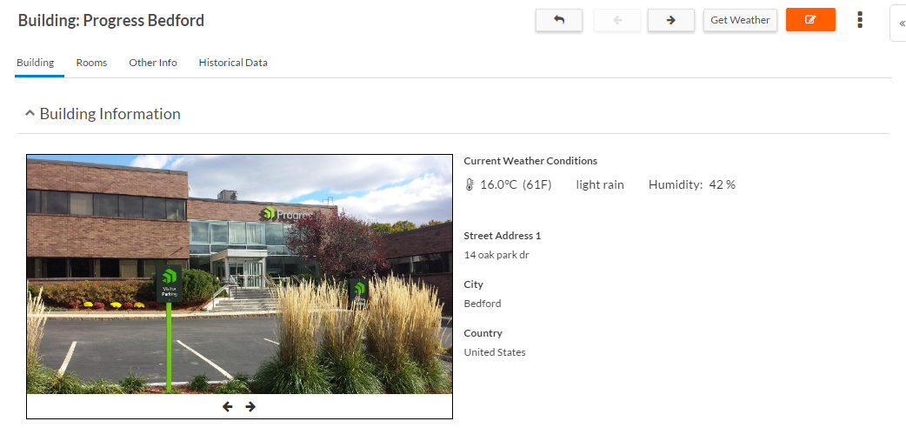The height and width of the screenshot is (428, 906).
Task: Go to the next building record arrow
Action: tap(671, 20)
